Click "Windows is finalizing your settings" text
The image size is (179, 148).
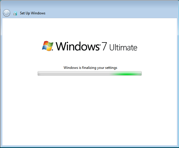(90, 68)
